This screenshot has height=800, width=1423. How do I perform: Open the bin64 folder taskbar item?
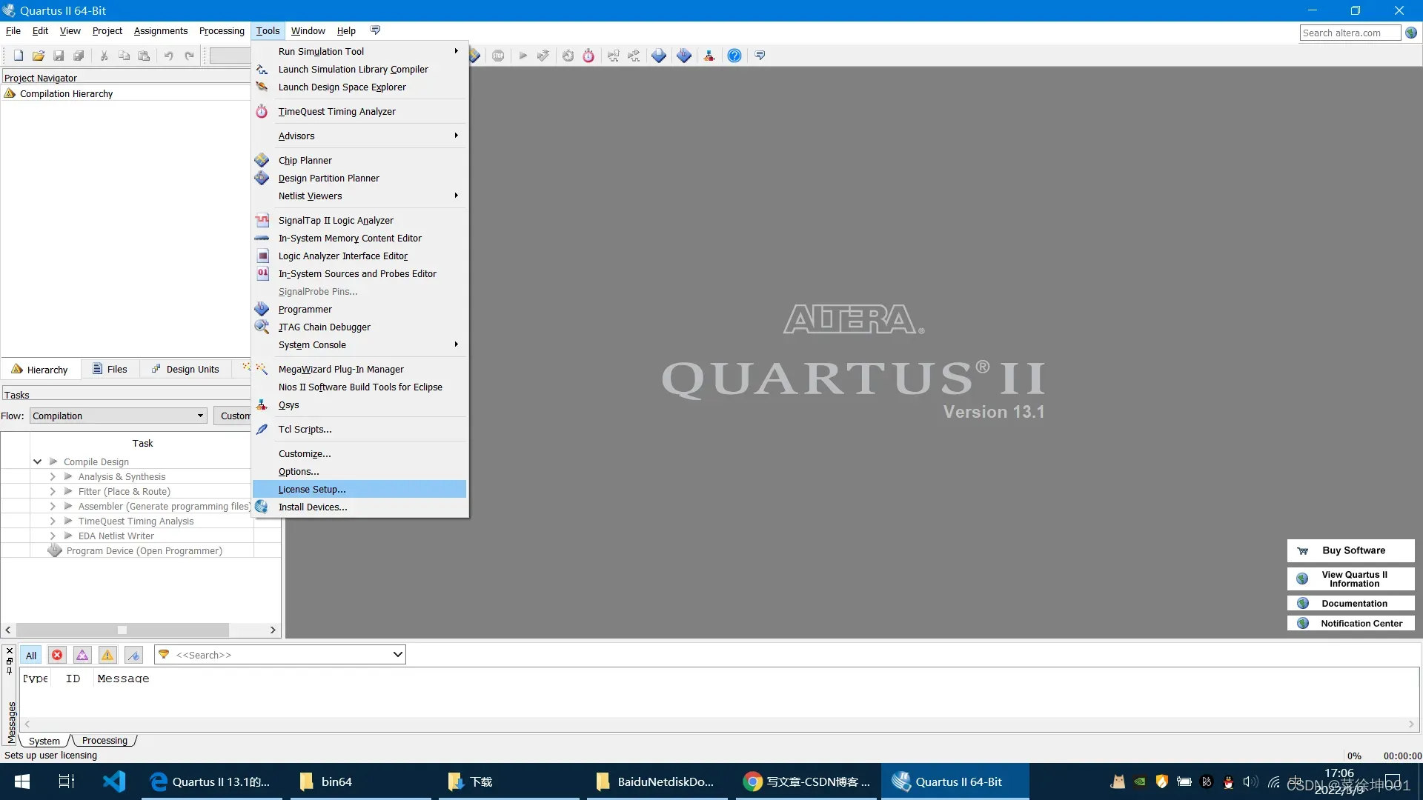360,781
